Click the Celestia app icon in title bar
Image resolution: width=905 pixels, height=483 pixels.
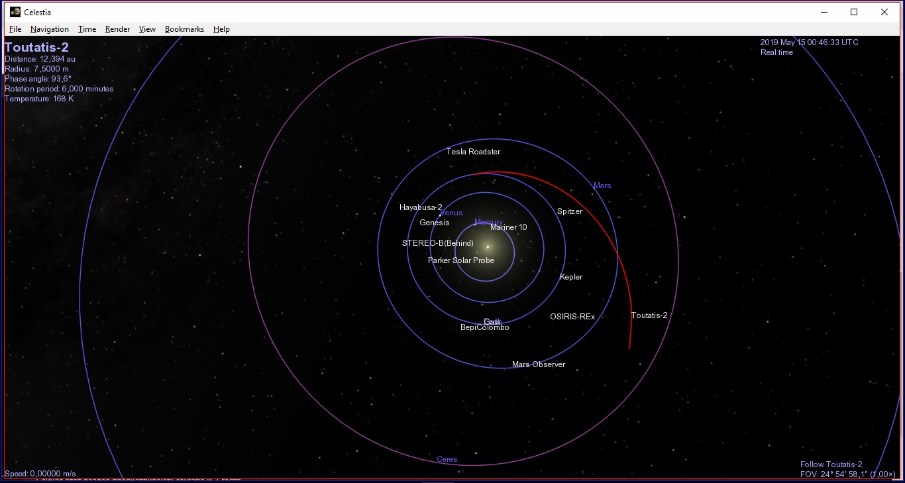coord(15,12)
